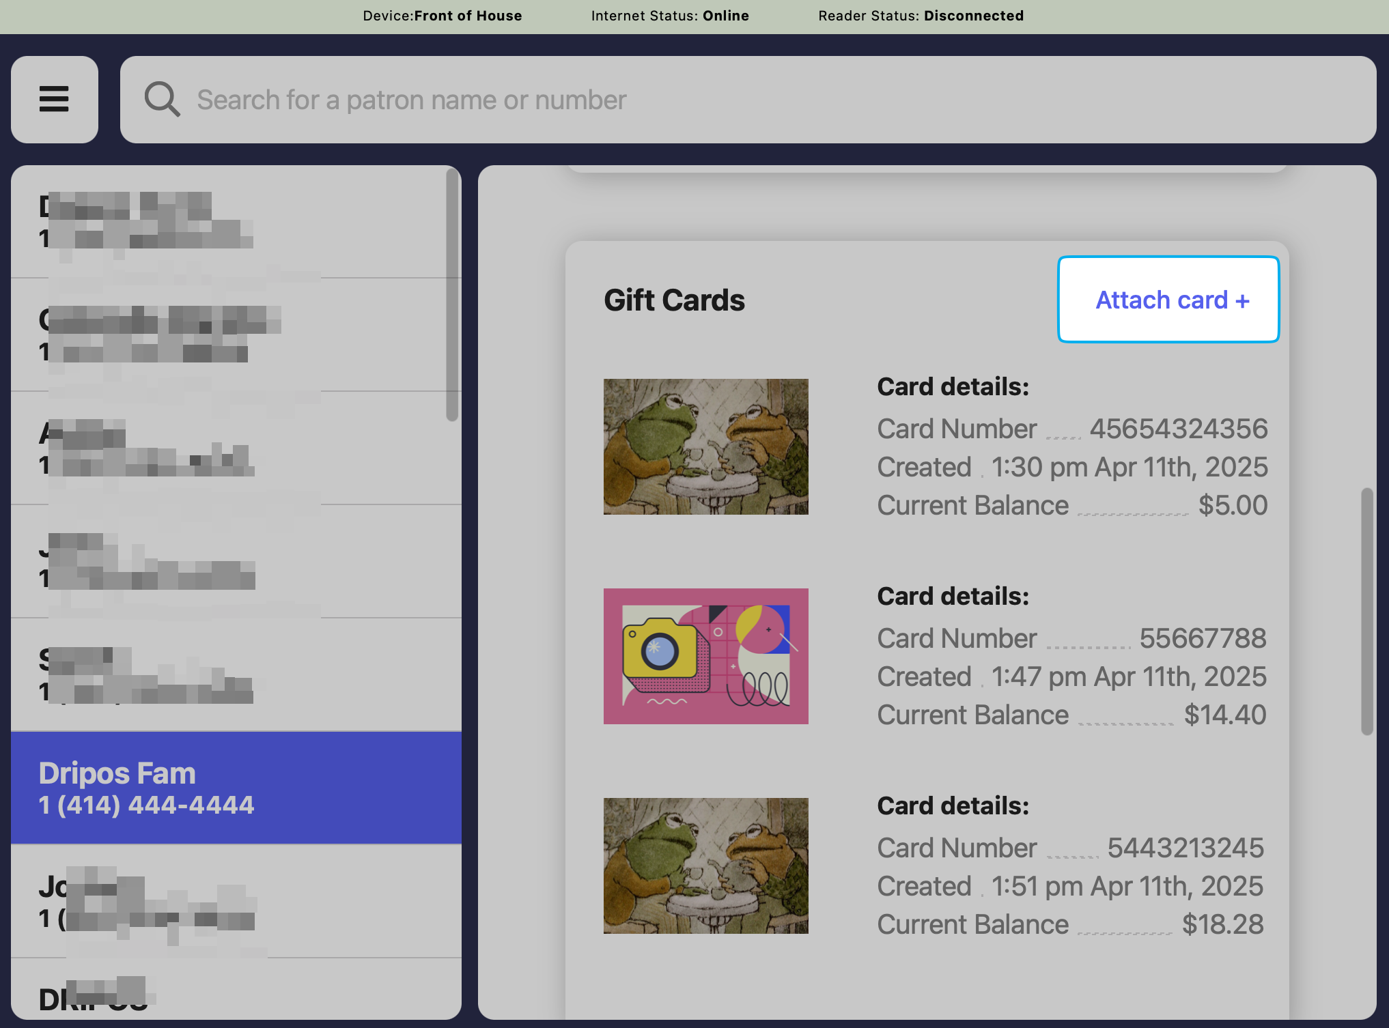This screenshot has width=1389, height=1028.
Task: Click the patron details panel scrollbar
Action: click(x=1366, y=611)
